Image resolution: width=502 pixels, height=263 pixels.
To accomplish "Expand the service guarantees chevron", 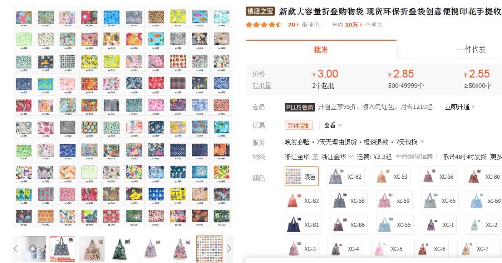I will tap(422, 142).
